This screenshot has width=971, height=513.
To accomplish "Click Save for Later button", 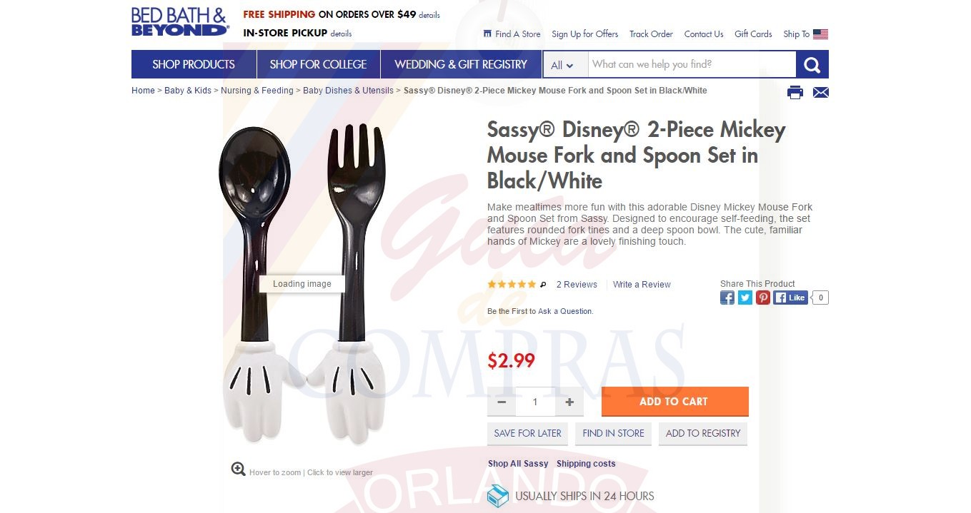I will [528, 433].
